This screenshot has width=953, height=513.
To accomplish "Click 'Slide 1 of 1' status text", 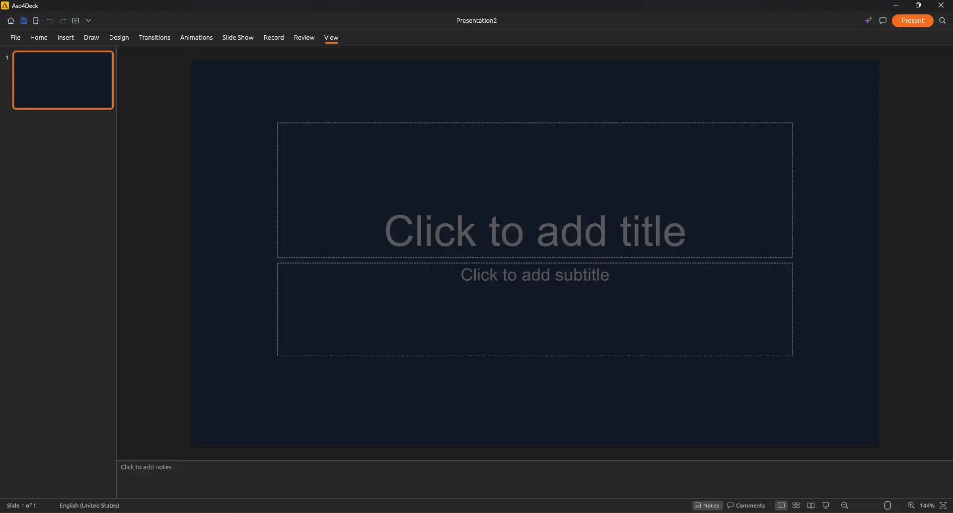I will 21,506.
